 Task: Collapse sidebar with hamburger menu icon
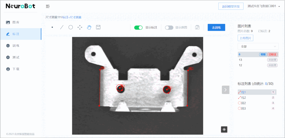pyautogui.click(x=48, y=6)
